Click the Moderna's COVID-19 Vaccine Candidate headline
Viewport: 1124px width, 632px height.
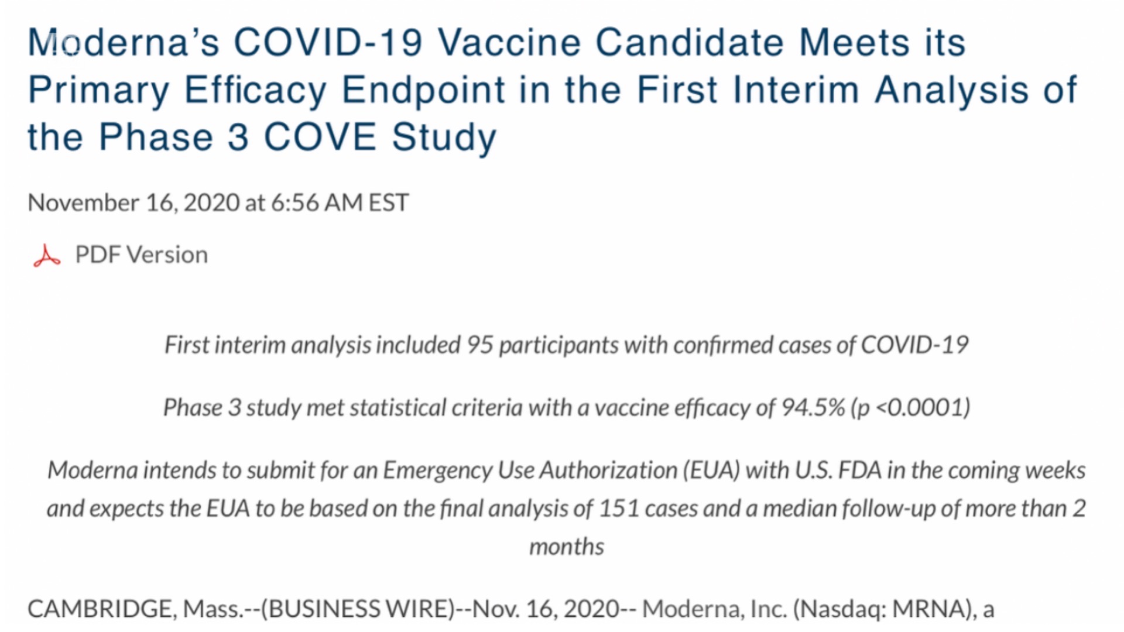coord(553,90)
